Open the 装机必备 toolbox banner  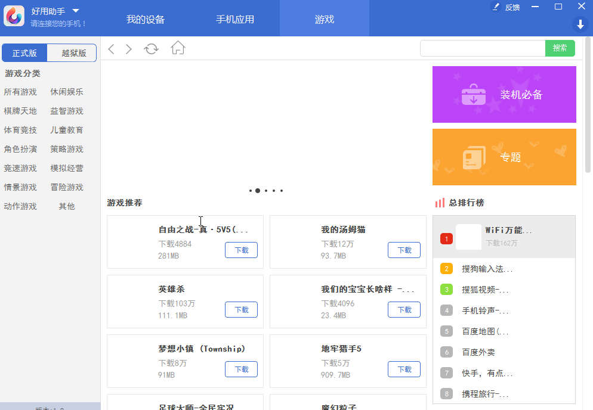[504, 95]
